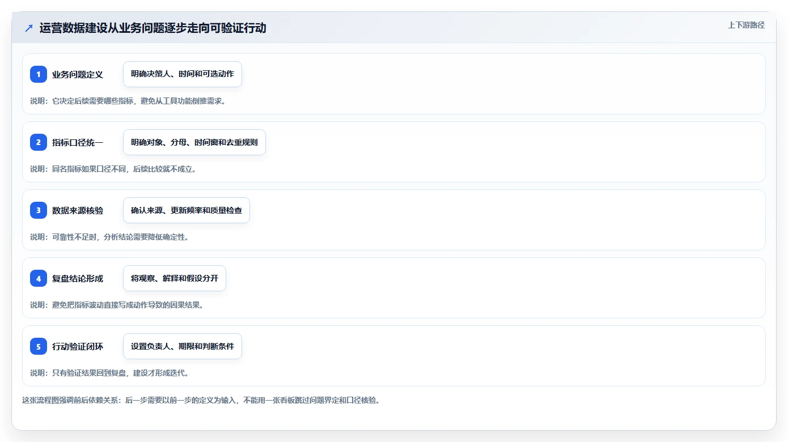This screenshot has height=442, width=788.
Task: Click step title 复盘结论形成
Action: [x=78, y=278]
